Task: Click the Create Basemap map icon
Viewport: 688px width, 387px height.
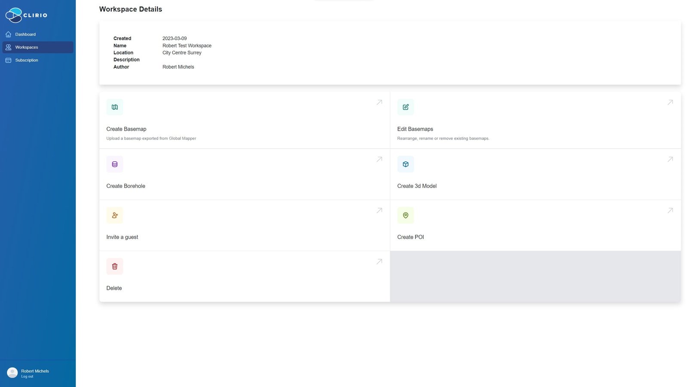Action: pos(115,107)
